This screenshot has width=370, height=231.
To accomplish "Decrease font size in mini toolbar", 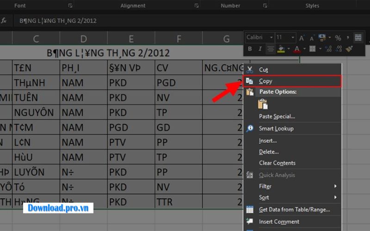I will (312, 38).
